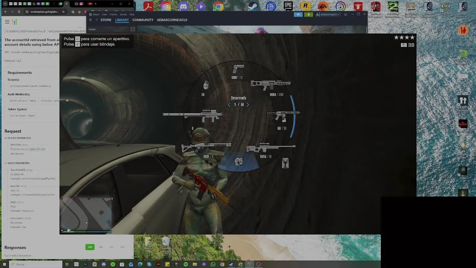Click the Requirements heading
Screen dimensions: 476x268
[x=20, y=73]
